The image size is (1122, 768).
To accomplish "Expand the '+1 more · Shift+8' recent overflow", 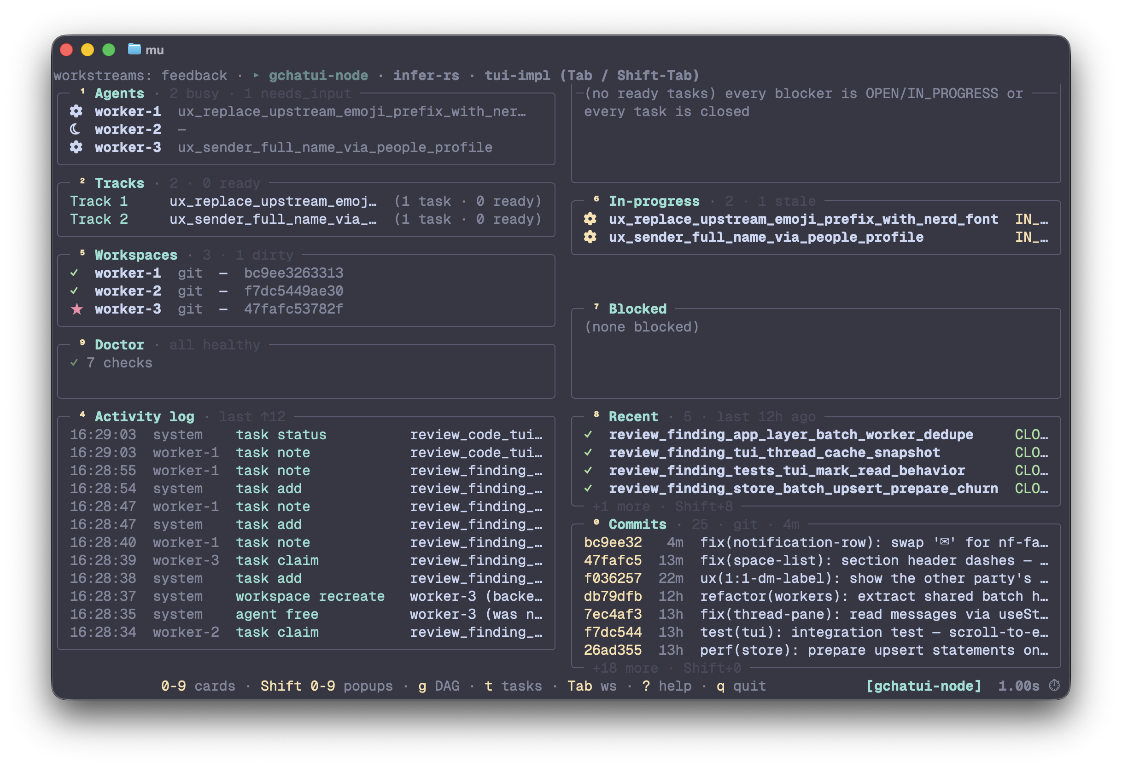I will pos(662,507).
